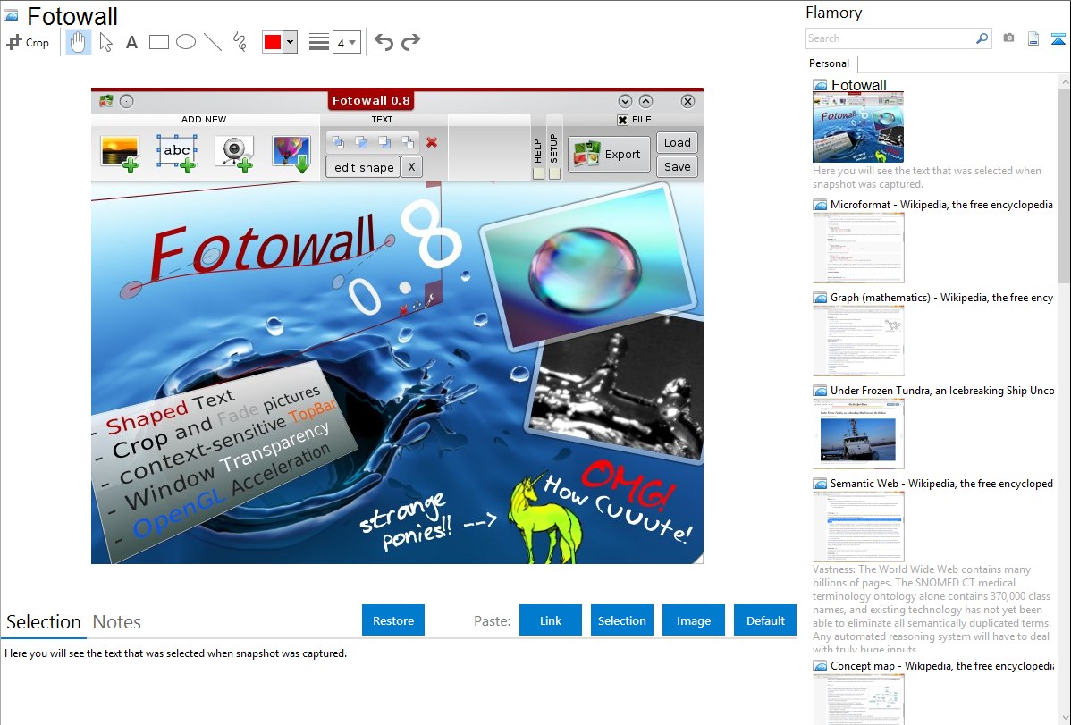The width and height of the screenshot is (1071, 725).
Task: Toggle the FILE checkbox in Fotowall
Action: point(622,120)
